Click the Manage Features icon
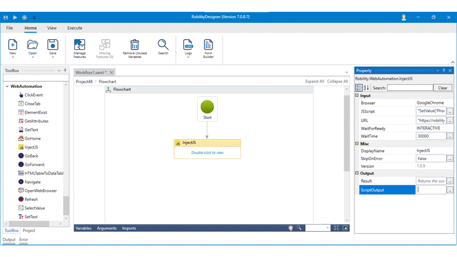The image size is (457, 257). [x=79, y=45]
